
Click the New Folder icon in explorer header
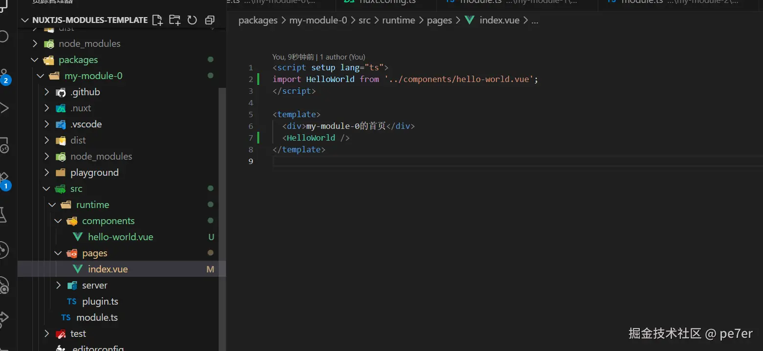[175, 20]
